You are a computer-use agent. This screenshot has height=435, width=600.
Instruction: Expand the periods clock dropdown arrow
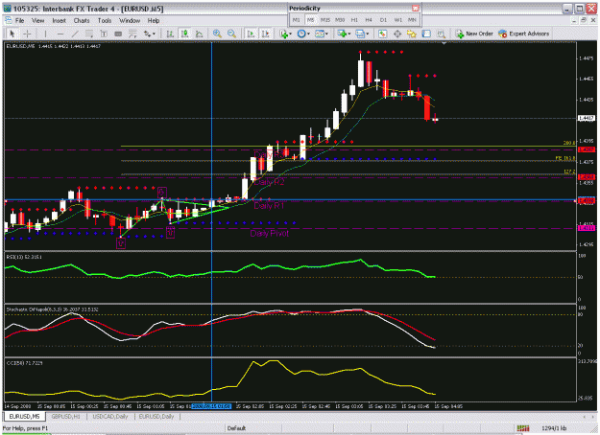pyautogui.click(x=308, y=34)
